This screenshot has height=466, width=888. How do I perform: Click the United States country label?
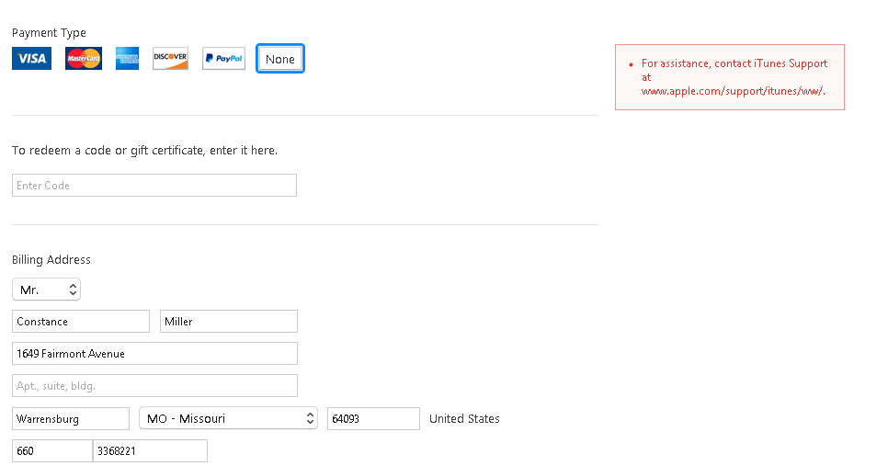[464, 419]
